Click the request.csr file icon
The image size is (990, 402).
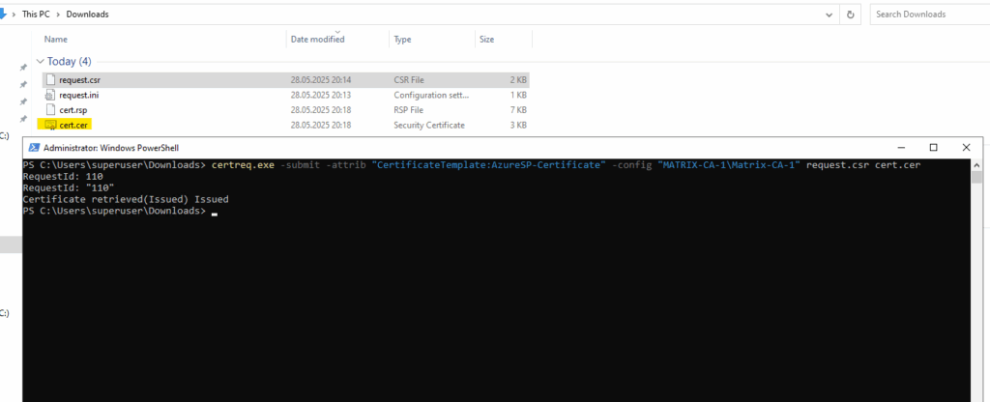click(x=50, y=80)
